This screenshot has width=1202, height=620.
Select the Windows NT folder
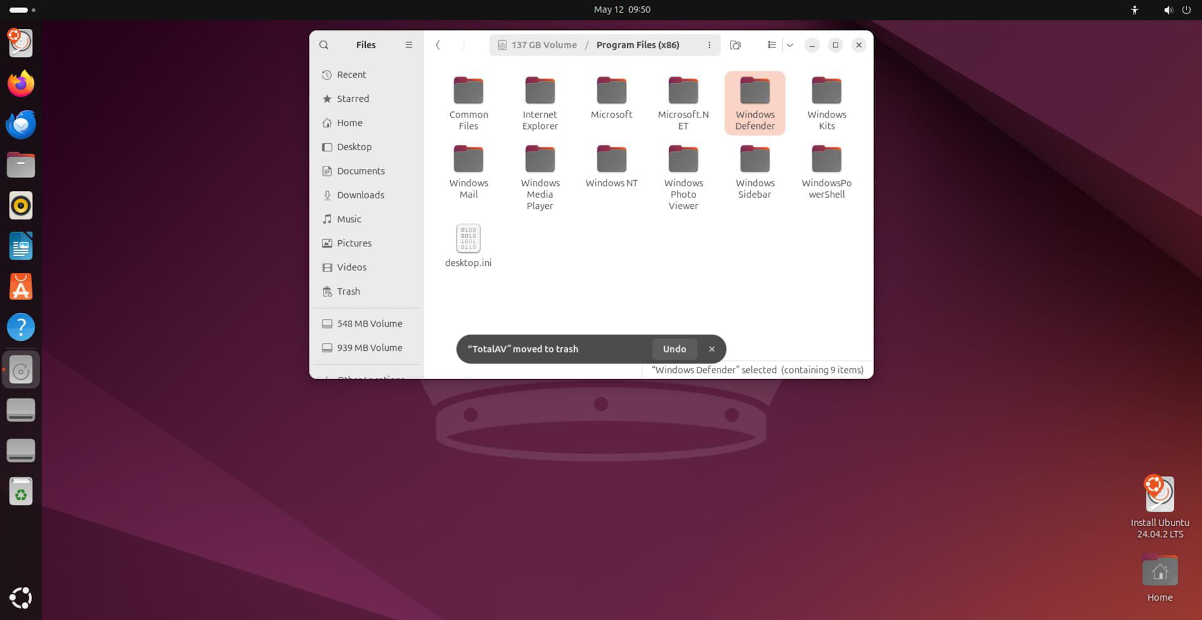[x=612, y=166]
